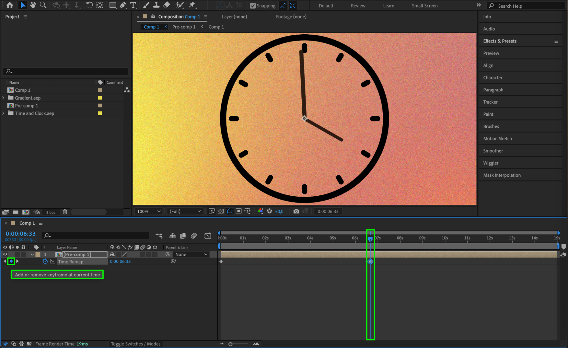
Task: Click the Pre-comp 1 breadcrumb in viewer
Action: point(184,27)
